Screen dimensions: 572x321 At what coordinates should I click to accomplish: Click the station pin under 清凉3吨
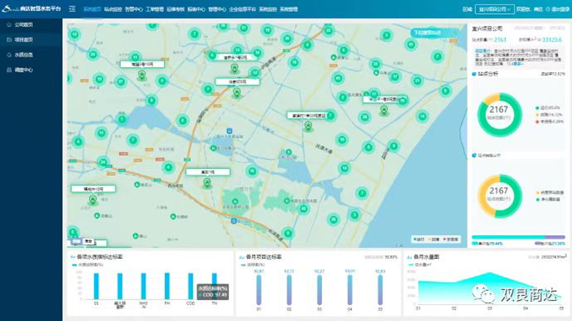coord(206,182)
